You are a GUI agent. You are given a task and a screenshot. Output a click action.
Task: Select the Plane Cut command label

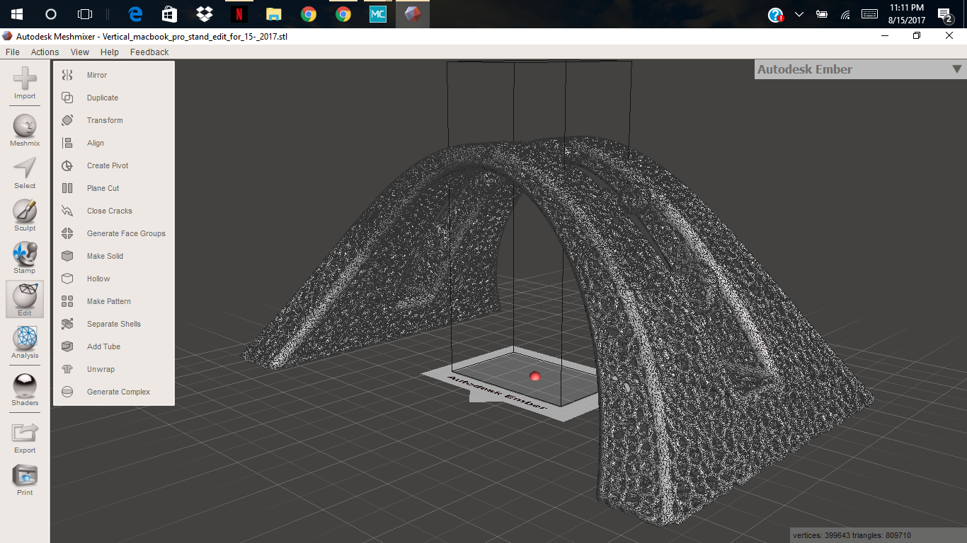[x=103, y=188]
